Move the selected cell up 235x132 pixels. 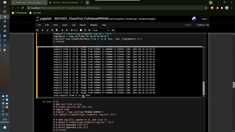(62, 30)
